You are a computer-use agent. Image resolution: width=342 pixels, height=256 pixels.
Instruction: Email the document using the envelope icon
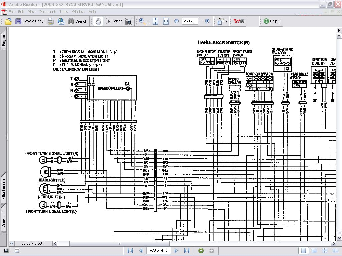[61, 21]
